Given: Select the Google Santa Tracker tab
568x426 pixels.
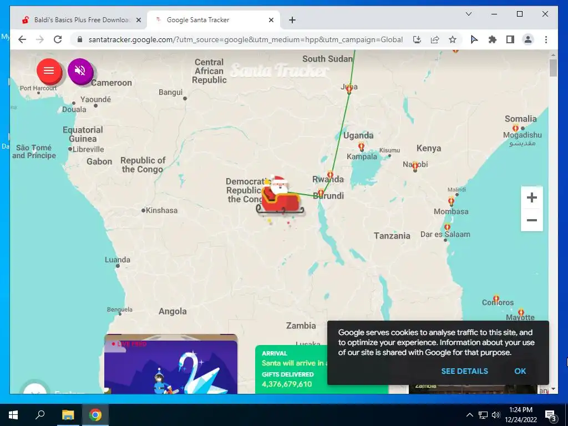Looking at the screenshot, I should [x=214, y=20].
